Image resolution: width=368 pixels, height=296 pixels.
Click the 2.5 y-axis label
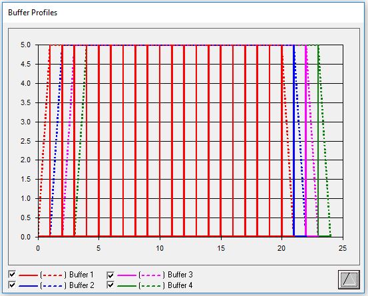pos(25,141)
